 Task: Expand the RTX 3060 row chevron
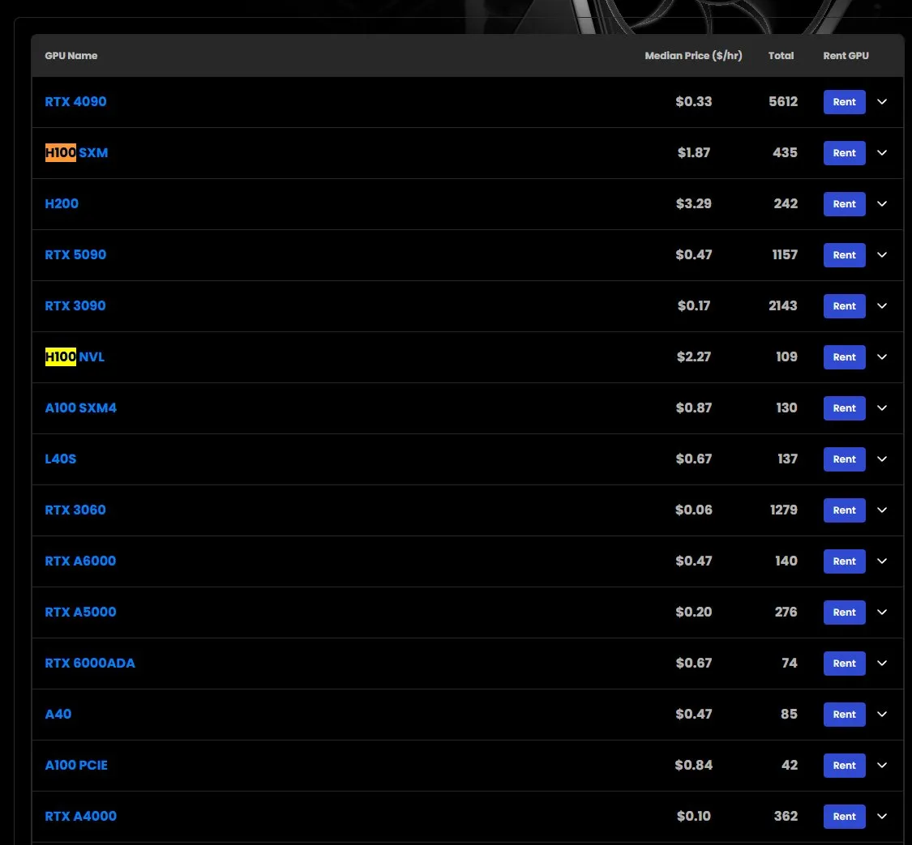(x=882, y=510)
